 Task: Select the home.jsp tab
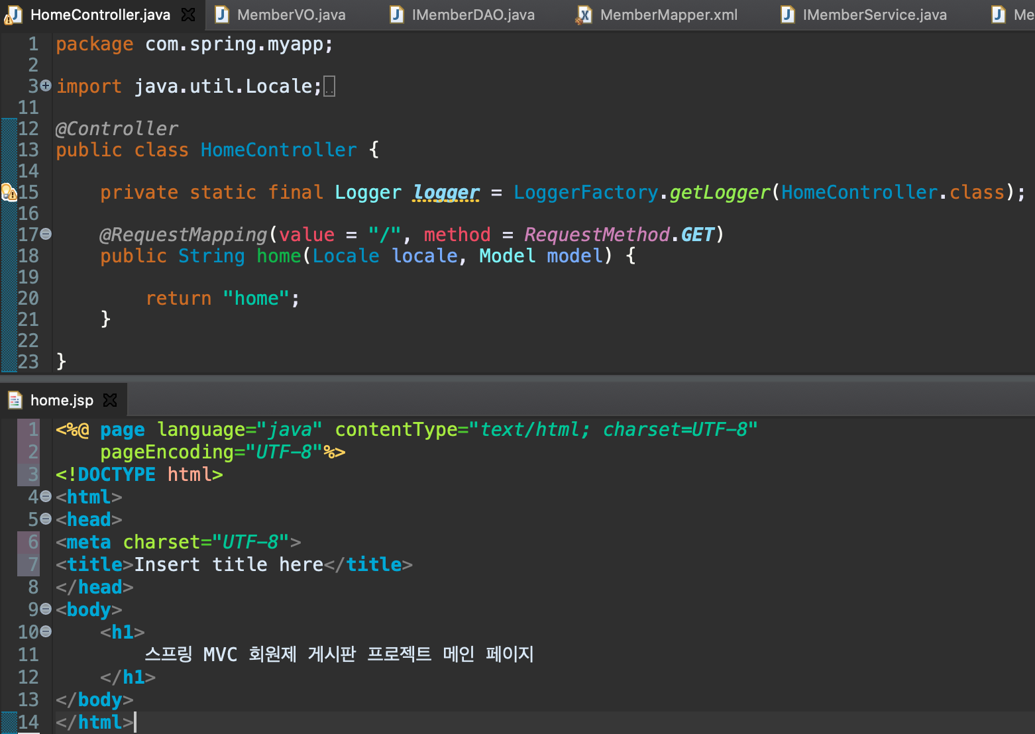coord(62,400)
